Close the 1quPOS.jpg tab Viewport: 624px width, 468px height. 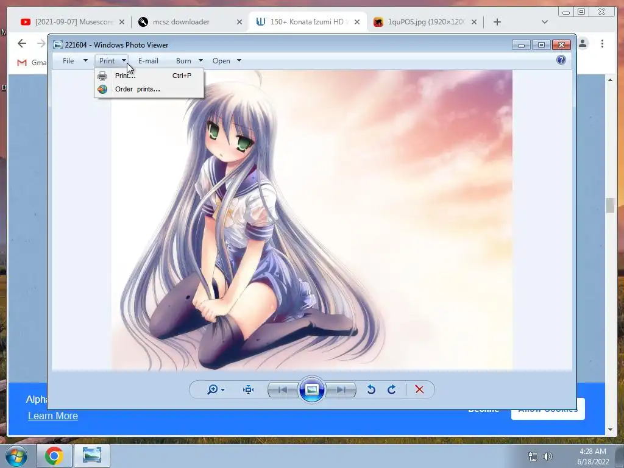[474, 22]
